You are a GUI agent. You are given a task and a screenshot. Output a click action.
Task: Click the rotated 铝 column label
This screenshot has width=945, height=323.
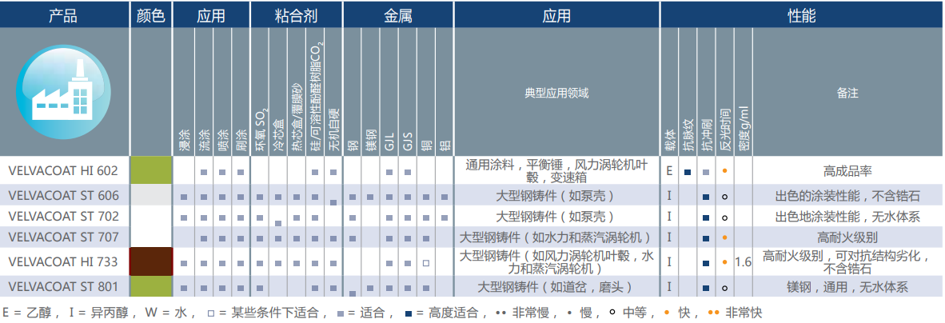pyautogui.click(x=445, y=146)
